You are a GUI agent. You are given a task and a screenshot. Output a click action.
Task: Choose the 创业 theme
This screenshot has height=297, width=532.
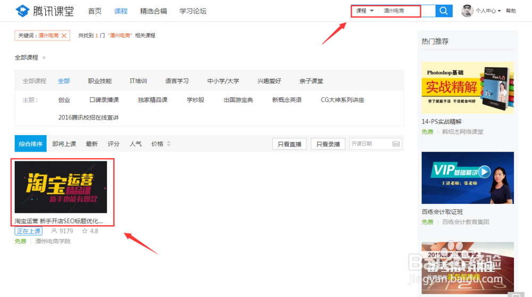(x=64, y=100)
